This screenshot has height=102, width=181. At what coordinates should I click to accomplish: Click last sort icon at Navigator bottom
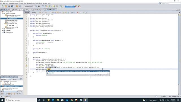pyautogui.click(x=20, y=94)
